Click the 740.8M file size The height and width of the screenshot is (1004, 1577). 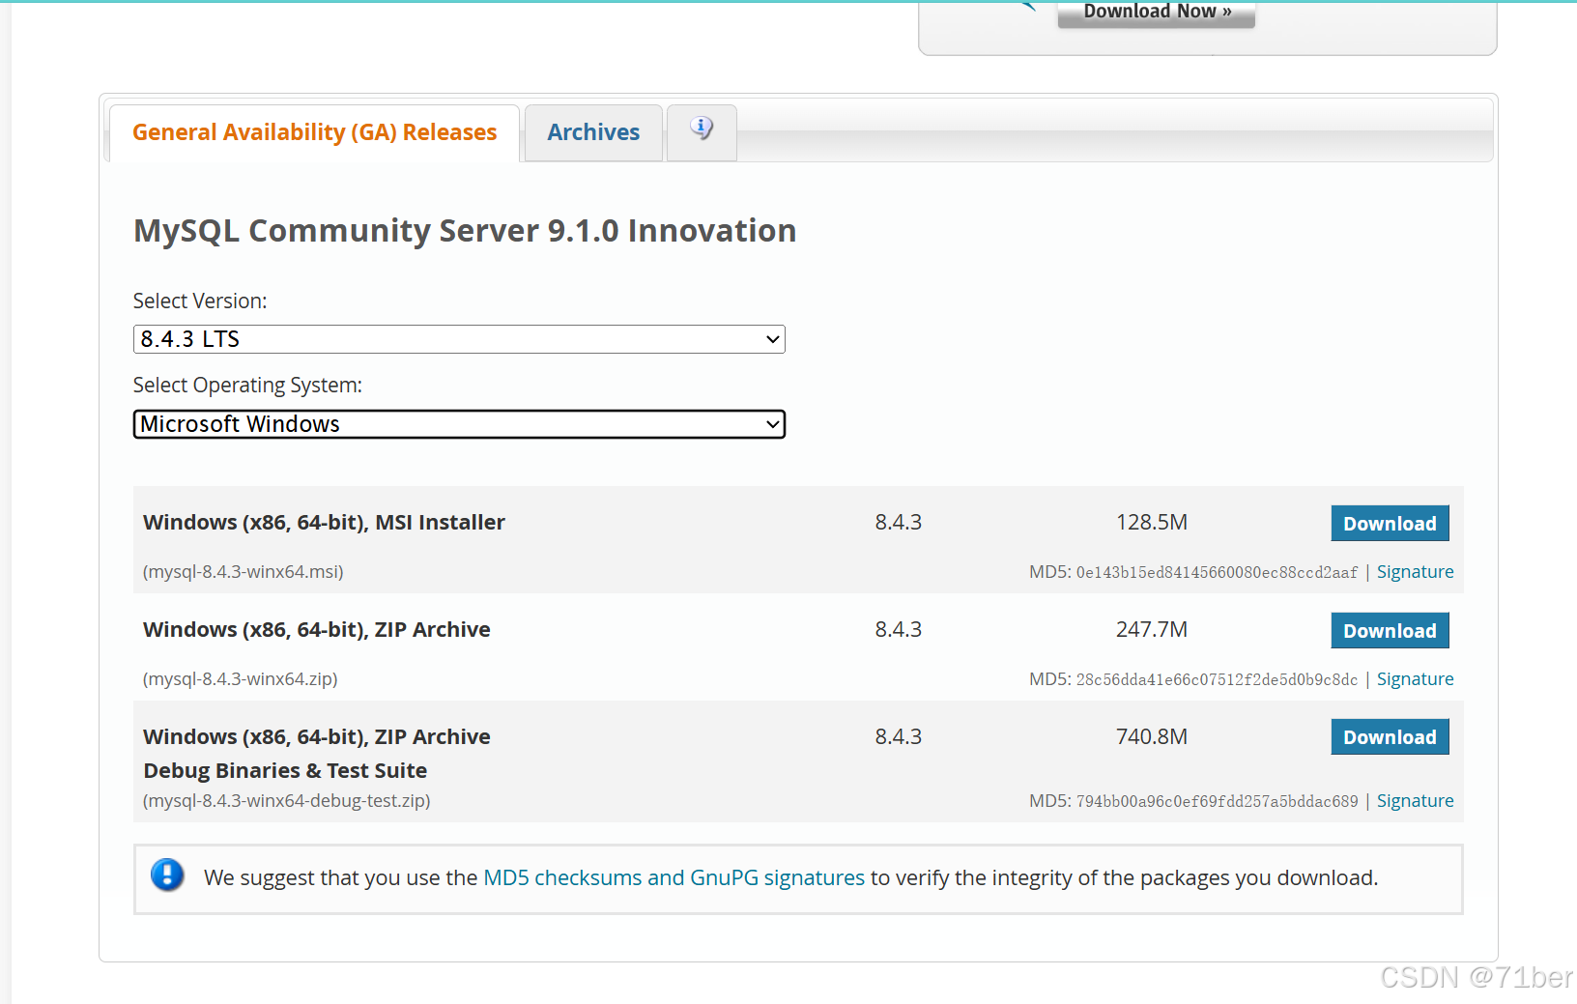click(x=1152, y=736)
